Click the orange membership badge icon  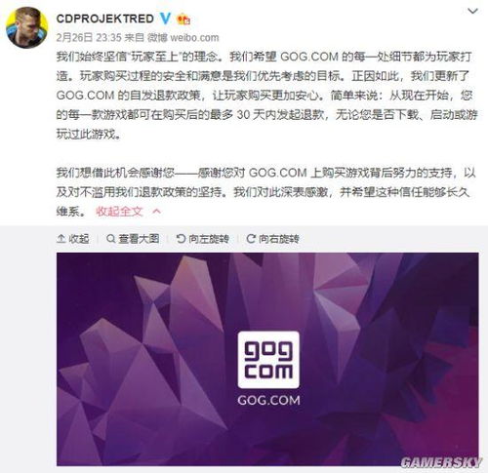[x=183, y=20]
